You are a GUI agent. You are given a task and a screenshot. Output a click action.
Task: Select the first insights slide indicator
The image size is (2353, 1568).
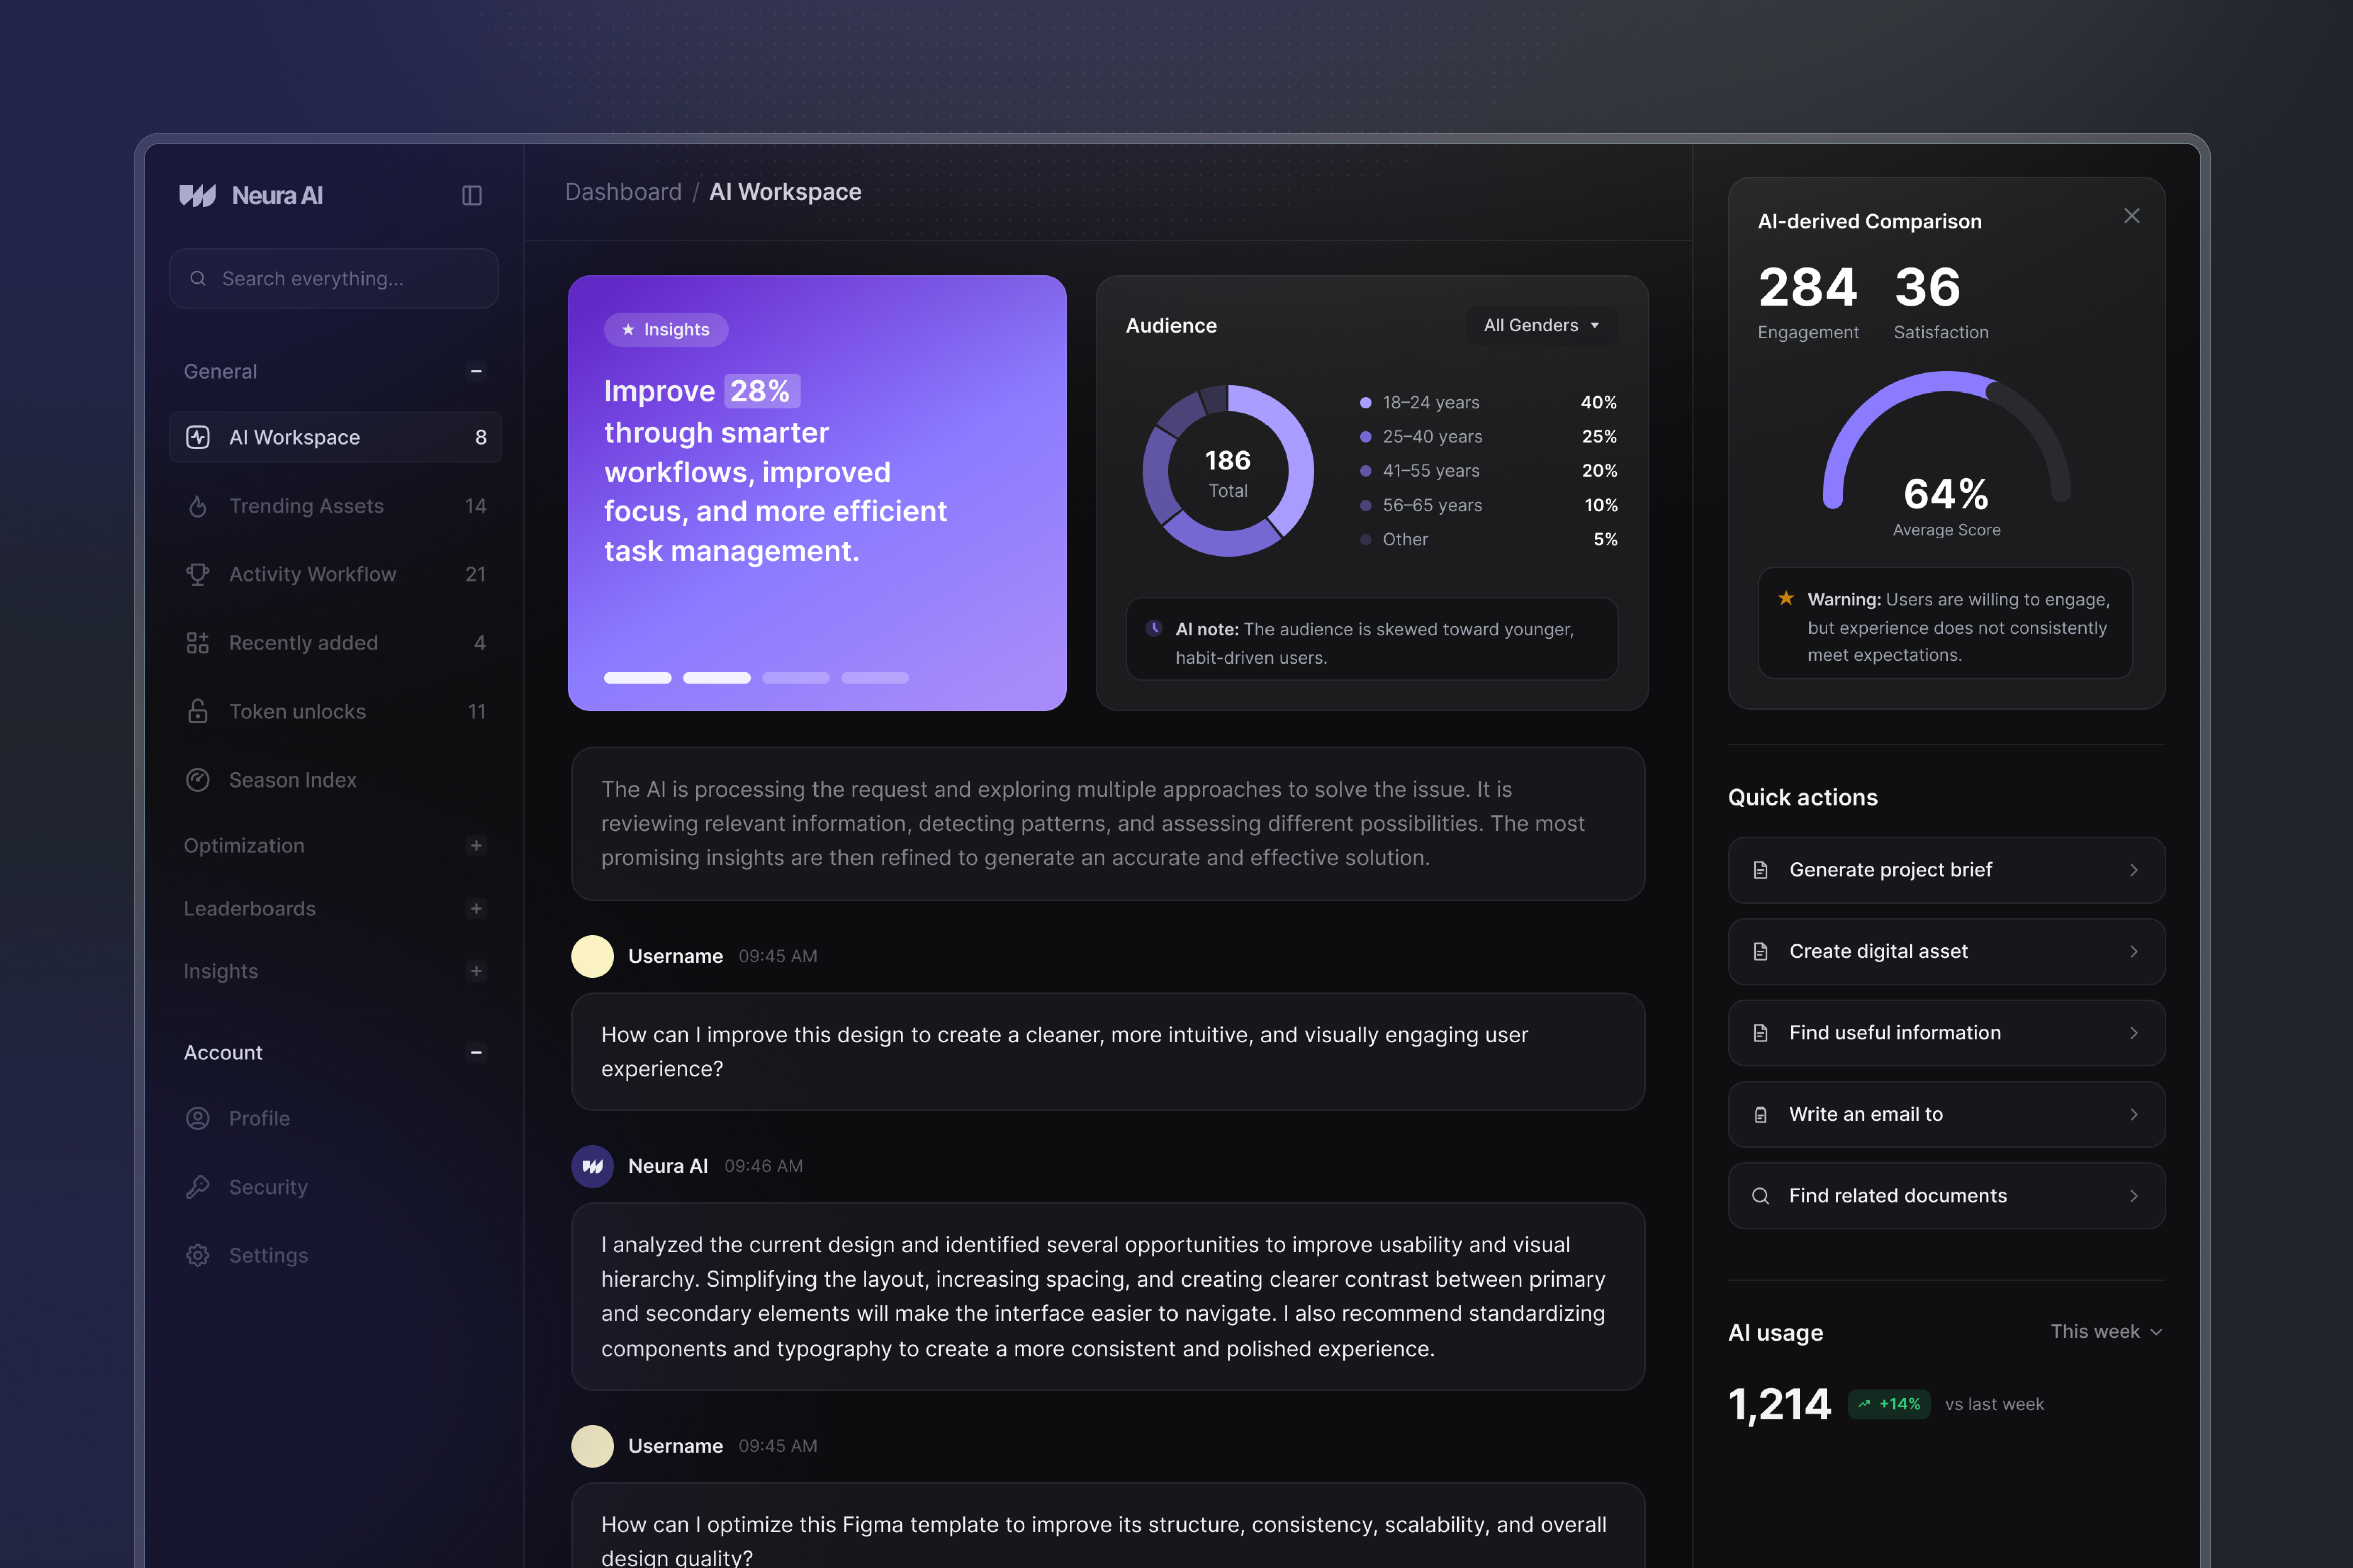[638, 678]
